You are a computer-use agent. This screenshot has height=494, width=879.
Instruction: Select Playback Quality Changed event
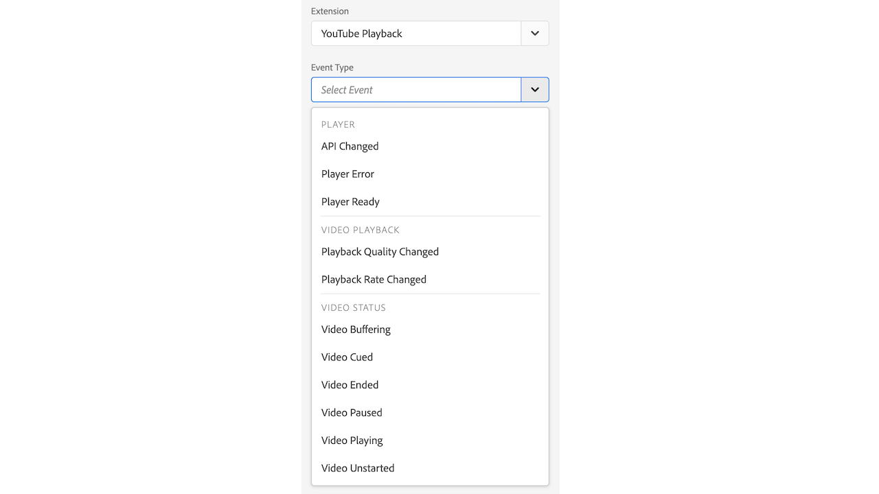tap(380, 252)
